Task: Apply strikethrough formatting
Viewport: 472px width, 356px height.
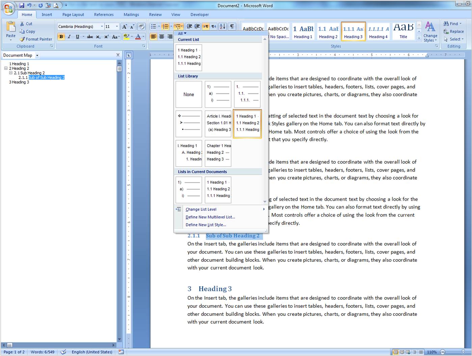Action: coord(90,37)
